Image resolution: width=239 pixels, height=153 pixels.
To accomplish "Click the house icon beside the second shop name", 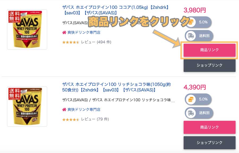I will coord(64,109).
